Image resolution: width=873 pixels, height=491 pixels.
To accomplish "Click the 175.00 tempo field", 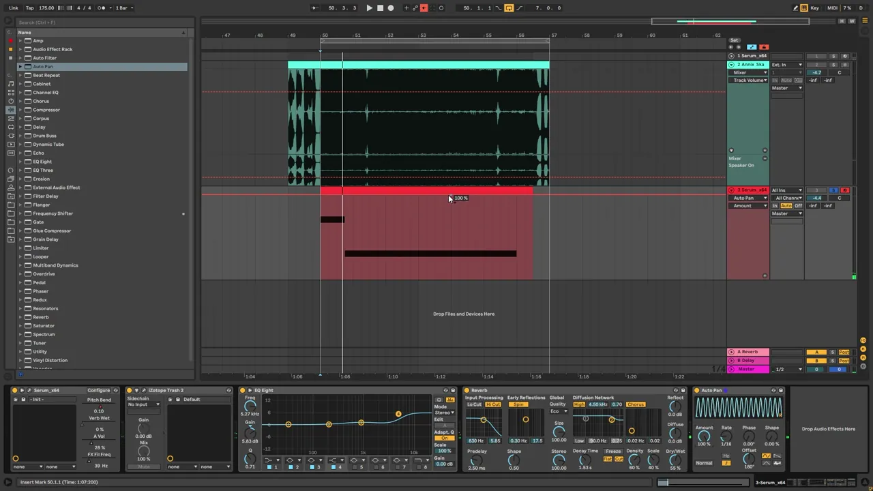I will pos(46,8).
